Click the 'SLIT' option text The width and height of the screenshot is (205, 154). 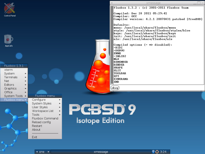coord(117,70)
